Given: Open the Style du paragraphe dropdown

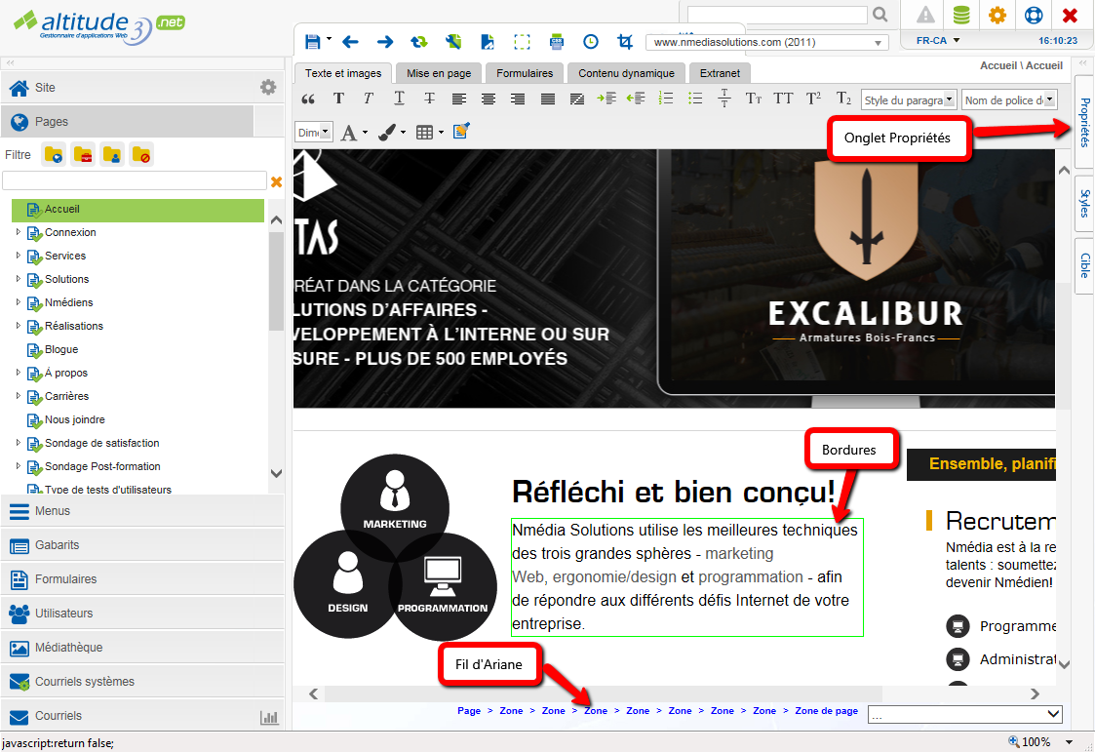Looking at the screenshot, I should coord(909,99).
